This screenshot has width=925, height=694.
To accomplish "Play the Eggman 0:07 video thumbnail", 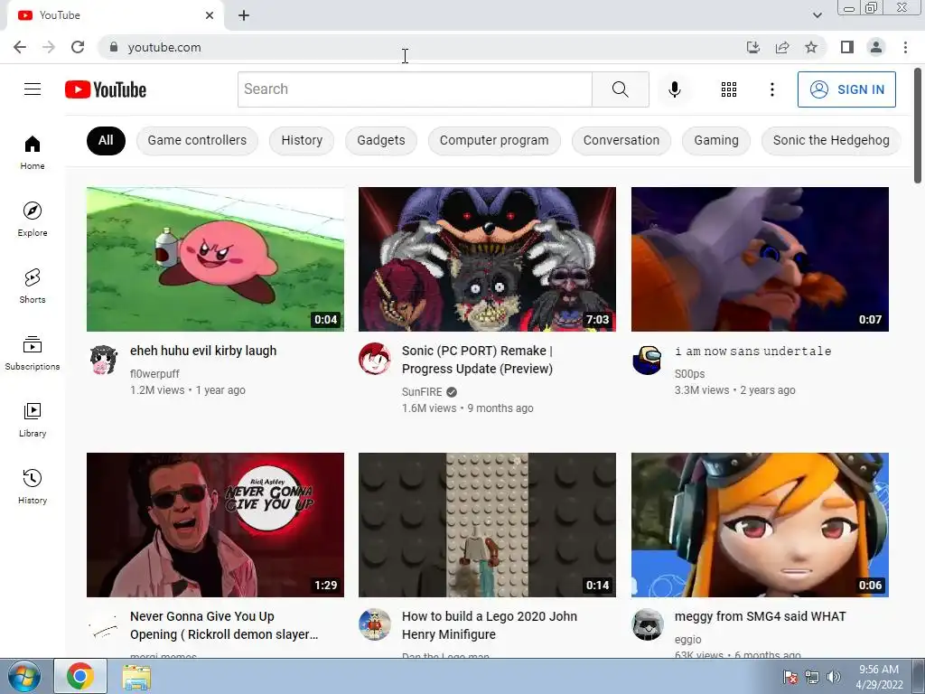I will (760, 259).
